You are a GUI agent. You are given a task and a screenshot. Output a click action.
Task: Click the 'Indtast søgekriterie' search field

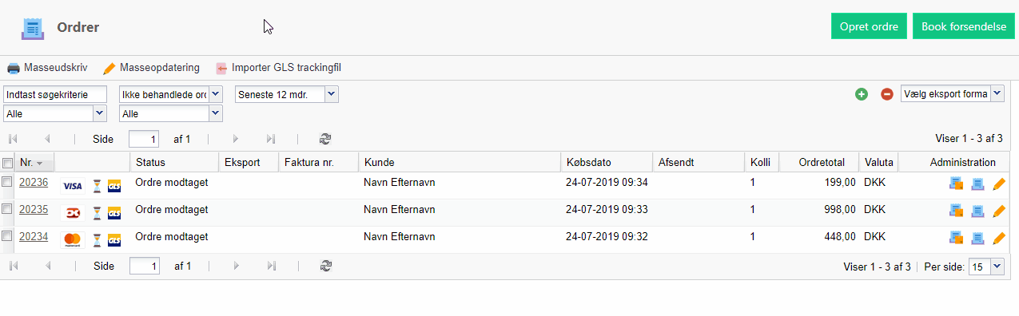[x=55, y=94]
